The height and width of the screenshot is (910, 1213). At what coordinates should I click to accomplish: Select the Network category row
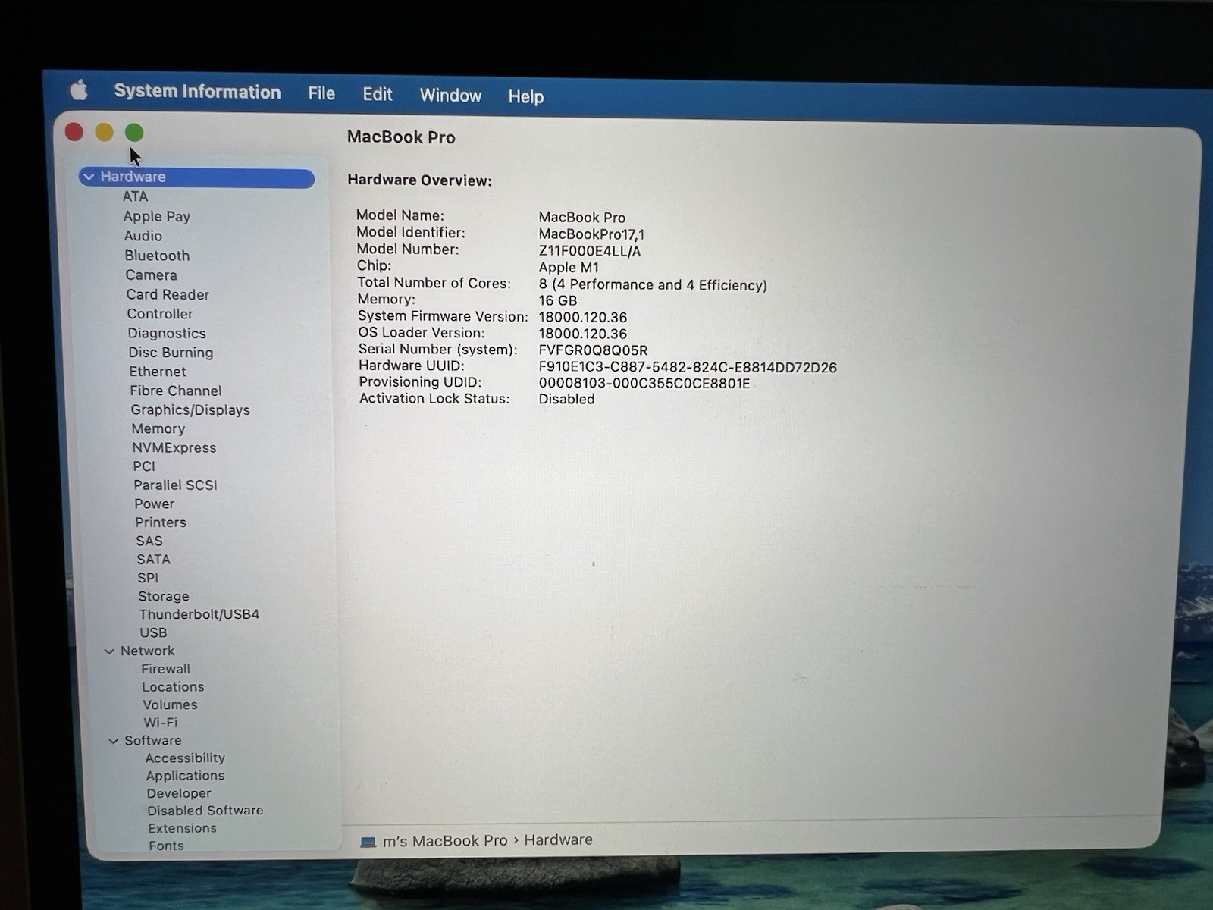(x=148, y=651)
